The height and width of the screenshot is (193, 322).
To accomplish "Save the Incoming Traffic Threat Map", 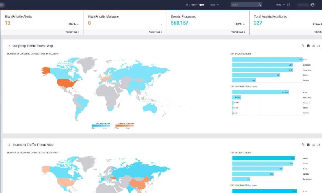I will point(308,145).
